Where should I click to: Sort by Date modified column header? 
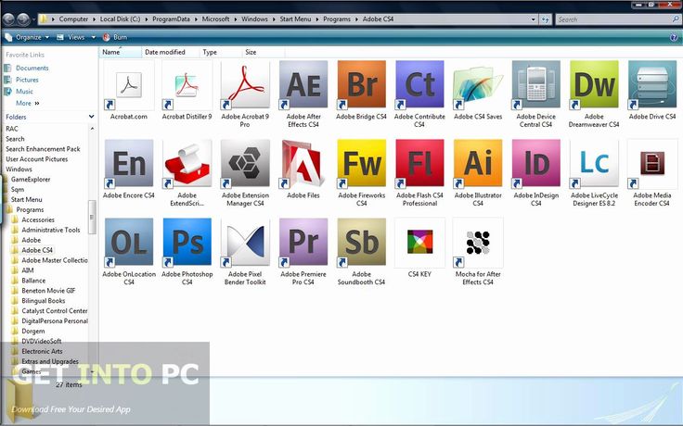171,52
